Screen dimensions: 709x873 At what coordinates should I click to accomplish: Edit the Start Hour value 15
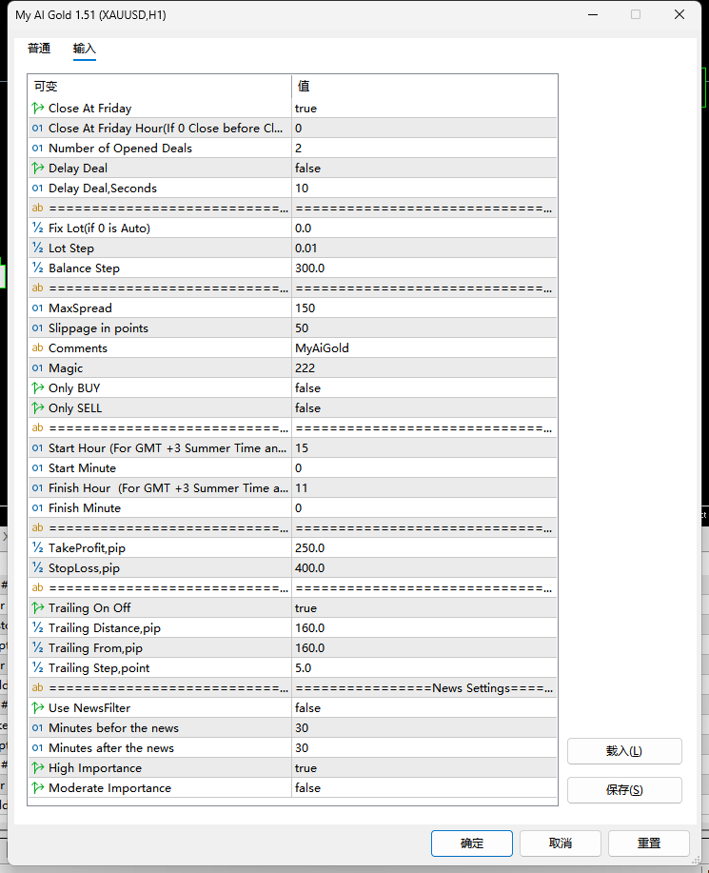tap(424, 448)
